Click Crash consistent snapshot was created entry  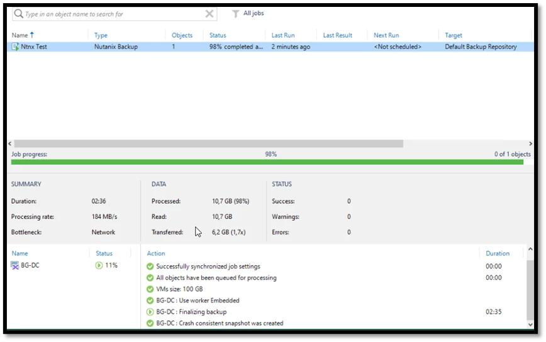(x=220, y=323)
